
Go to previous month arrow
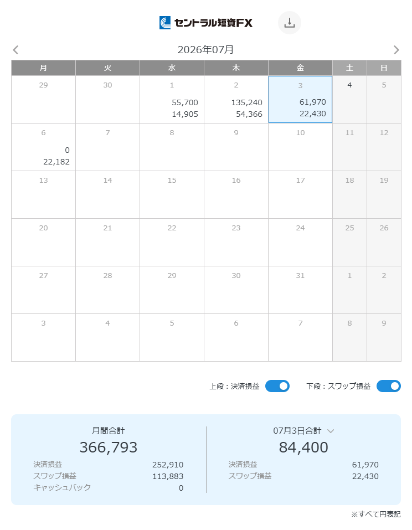coord(16,50)
